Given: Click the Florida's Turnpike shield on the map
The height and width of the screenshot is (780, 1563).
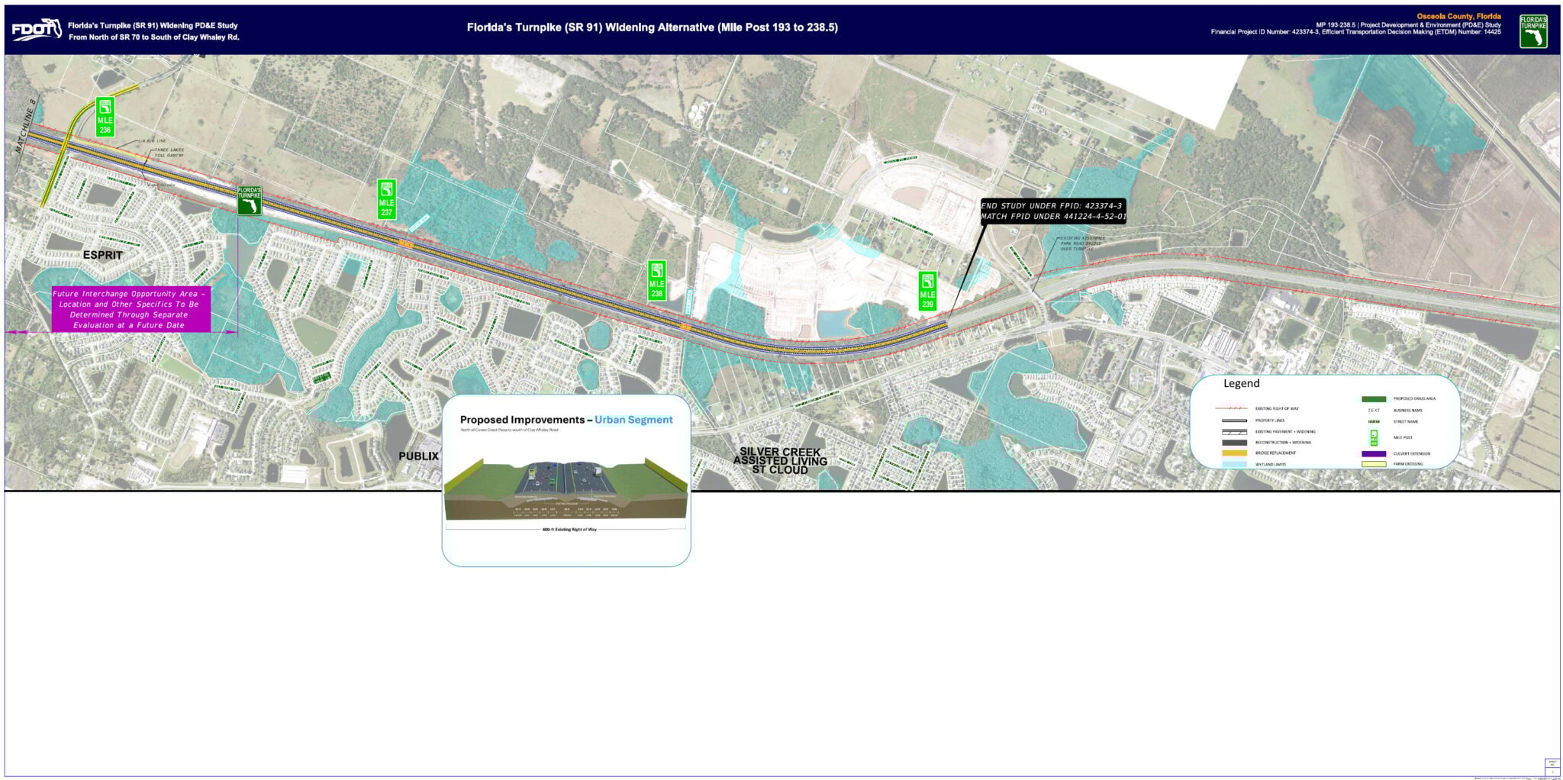Looking at the screenshot, I should (x=249, y=200).
